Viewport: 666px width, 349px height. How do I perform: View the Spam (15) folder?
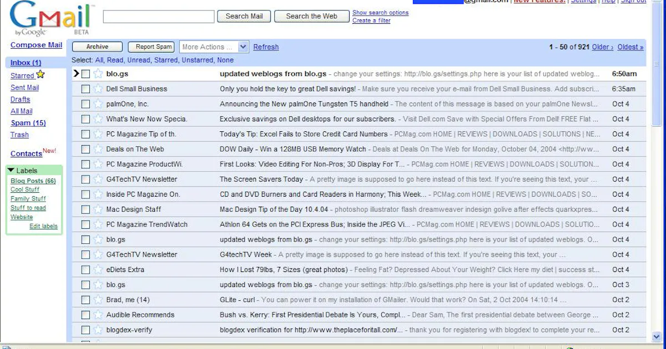pos(28,123)
